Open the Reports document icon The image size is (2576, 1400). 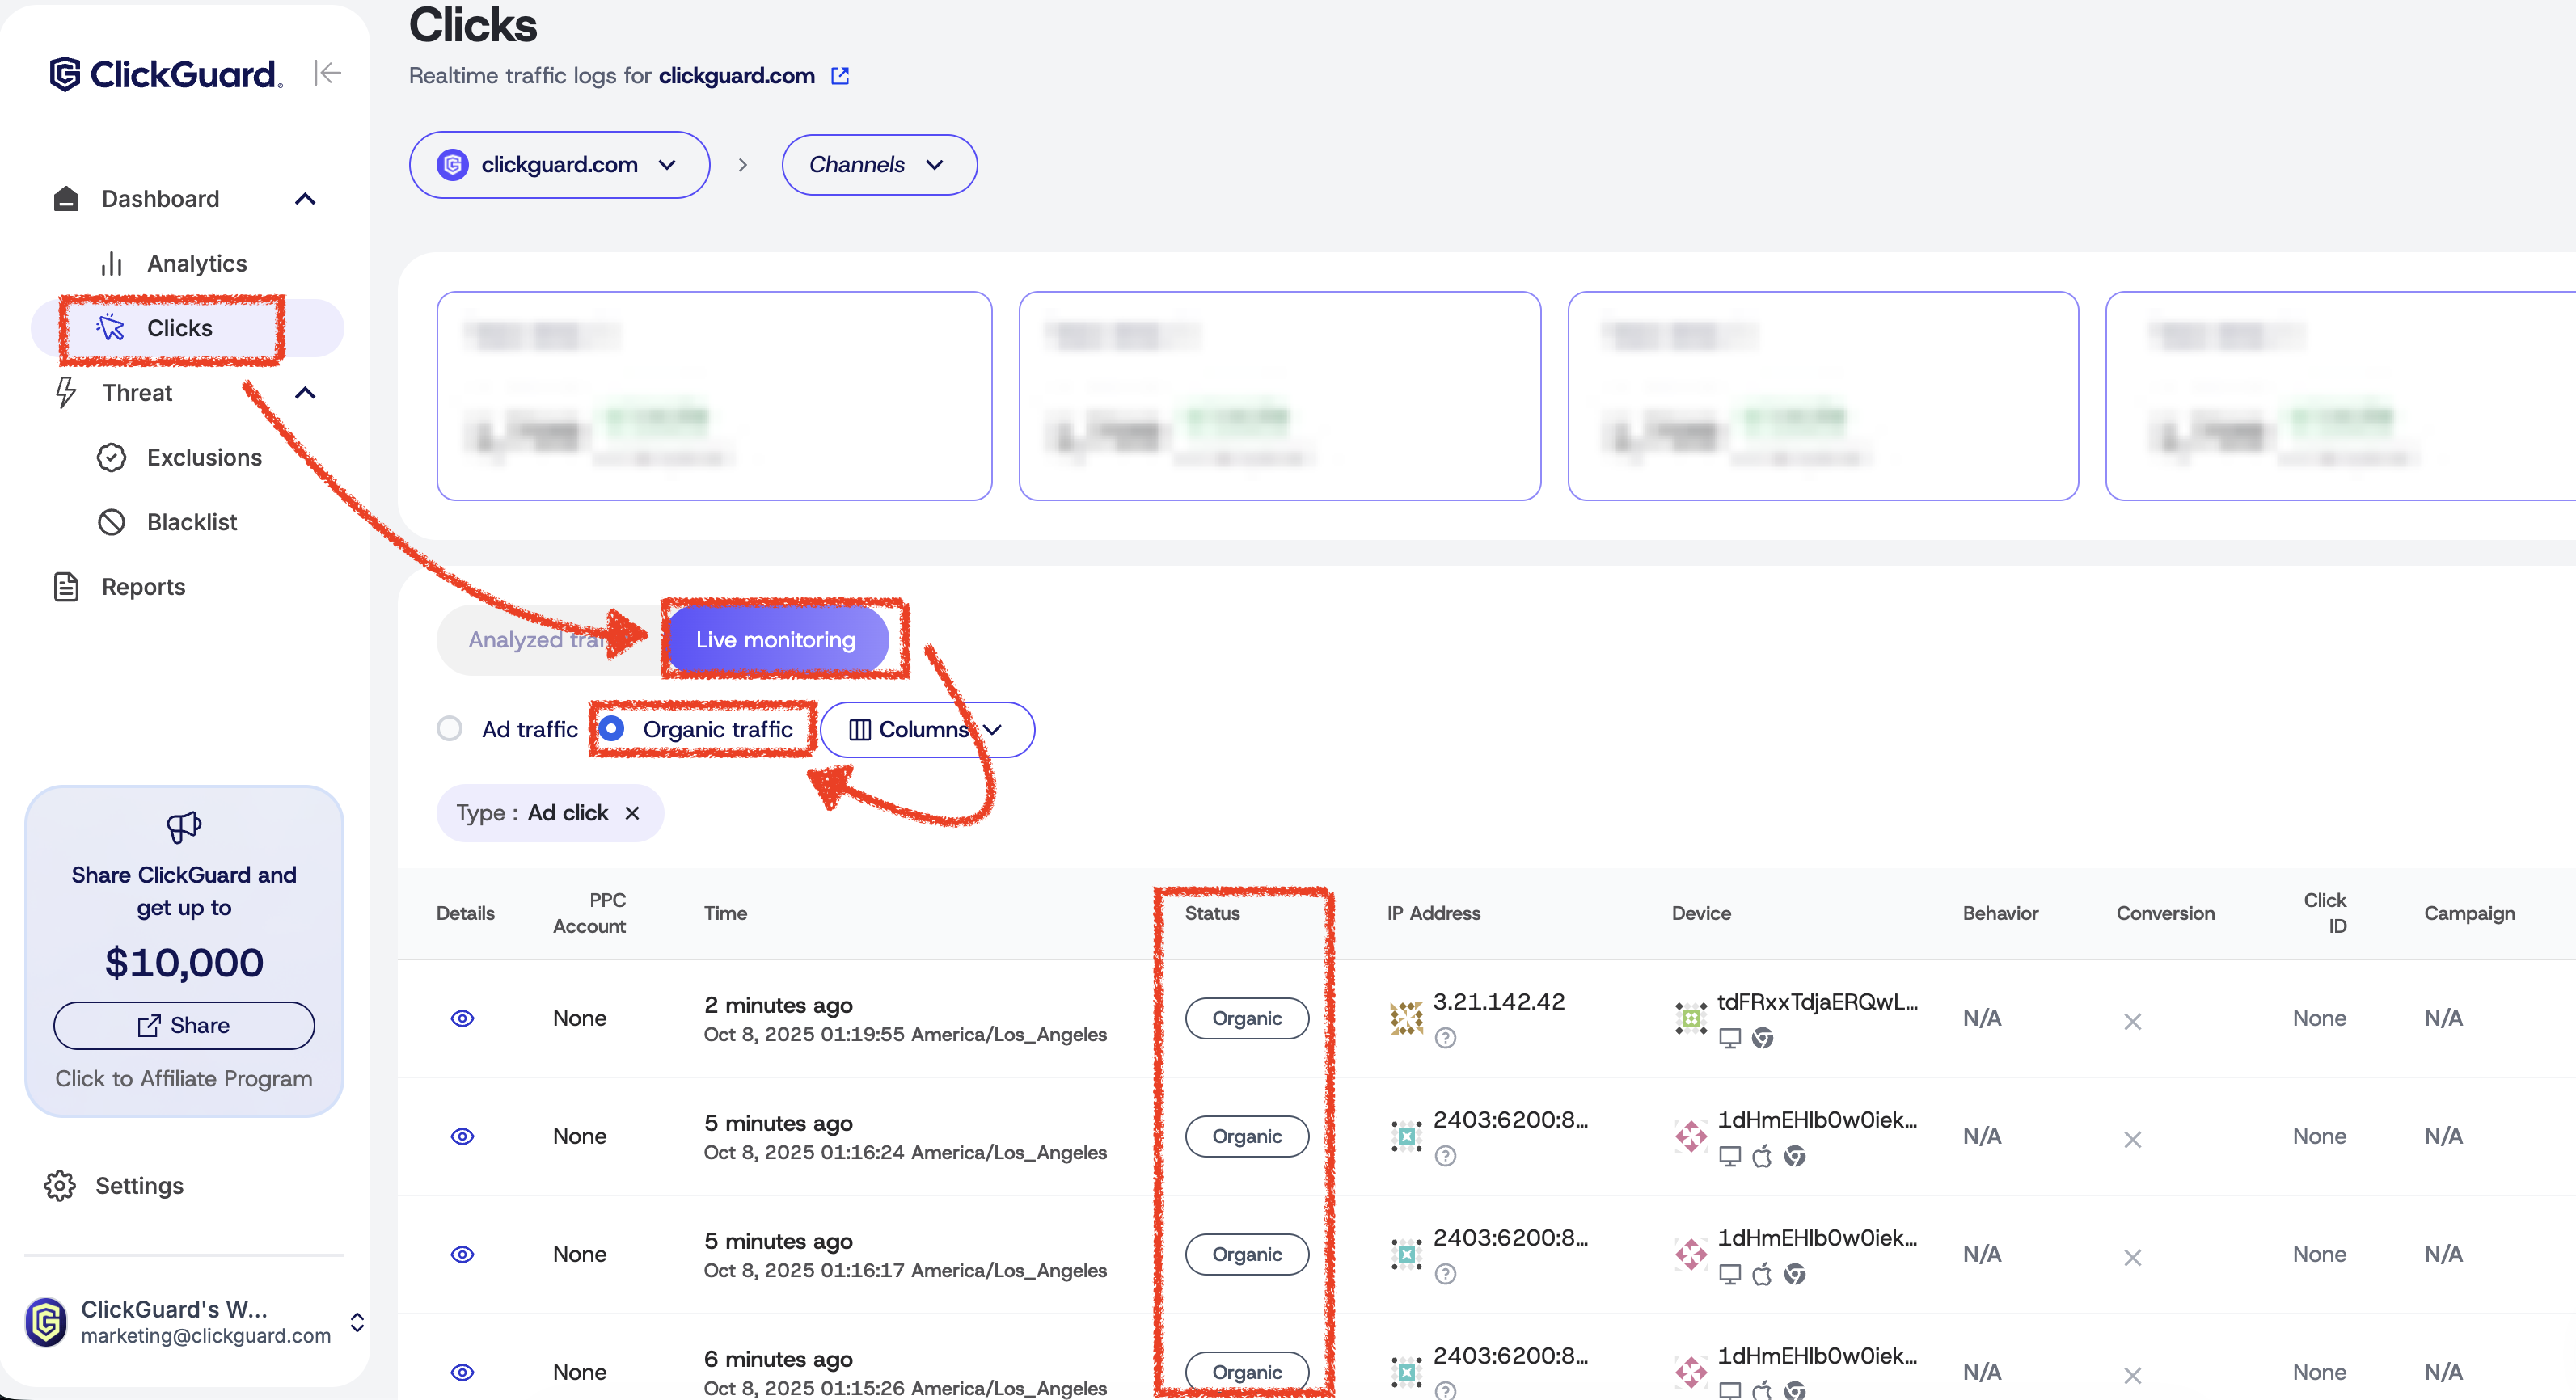click(66, 587)
